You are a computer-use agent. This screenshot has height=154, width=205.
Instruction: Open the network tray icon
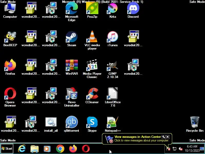(175, 149)
